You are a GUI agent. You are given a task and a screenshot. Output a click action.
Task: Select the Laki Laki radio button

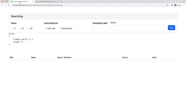45,28
